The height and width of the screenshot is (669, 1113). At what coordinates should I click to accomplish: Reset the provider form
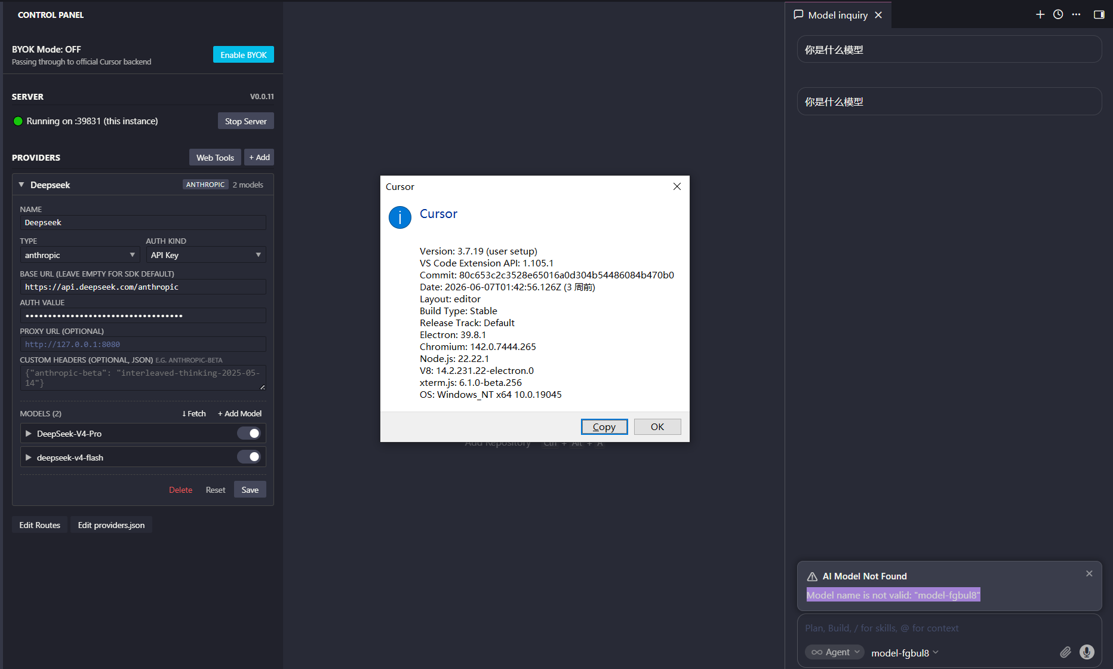pos(216,490)
